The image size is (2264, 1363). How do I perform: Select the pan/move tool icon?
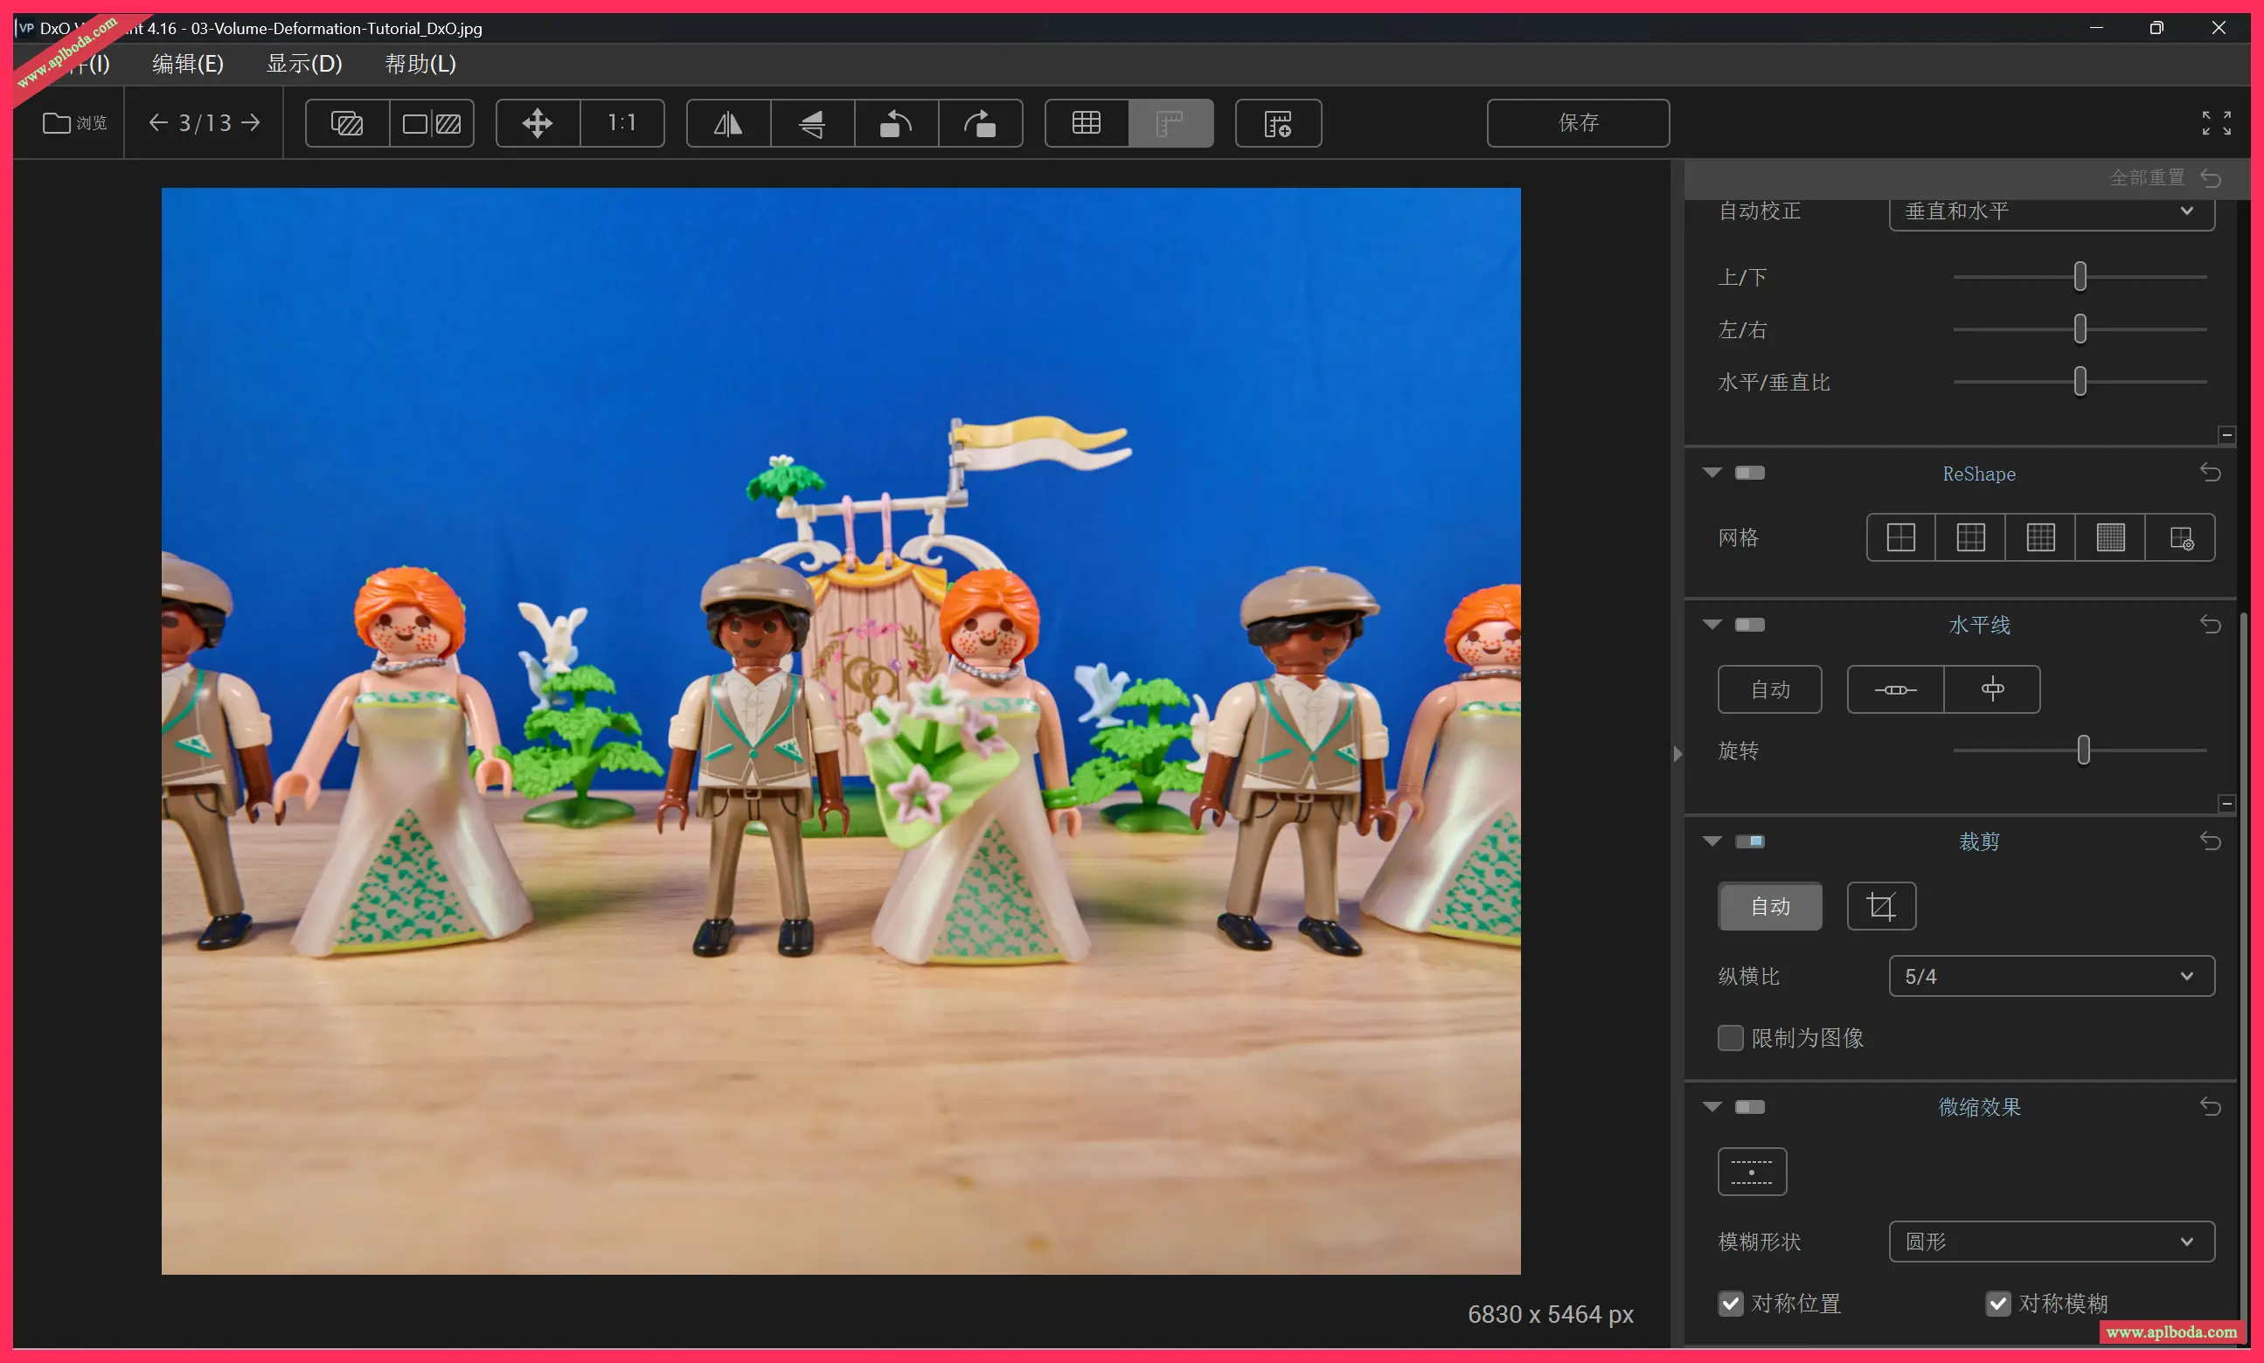pos(538,123)
